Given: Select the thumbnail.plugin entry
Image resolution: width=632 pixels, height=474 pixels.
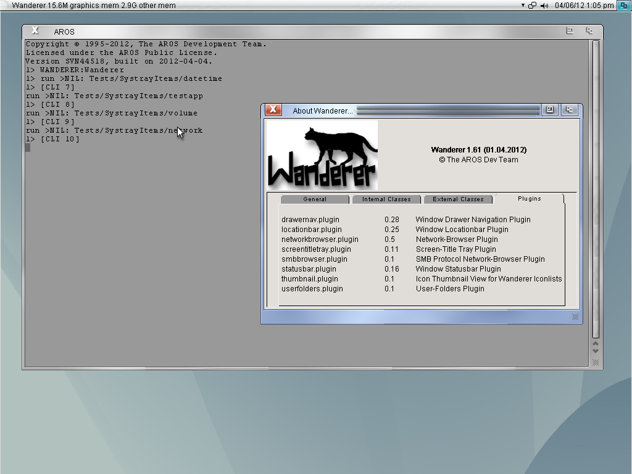Looking at the screenshot, I should (421, 279).
